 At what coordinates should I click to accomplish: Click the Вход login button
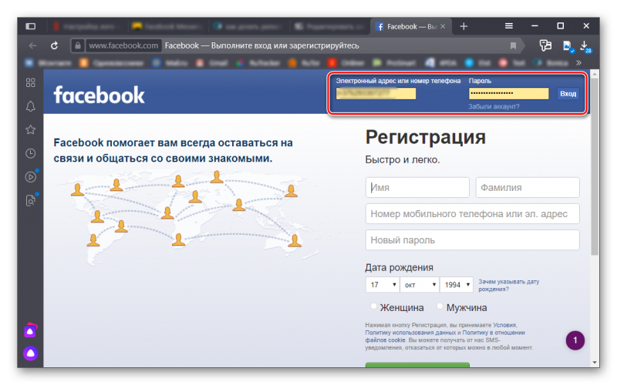coord(568,93)
